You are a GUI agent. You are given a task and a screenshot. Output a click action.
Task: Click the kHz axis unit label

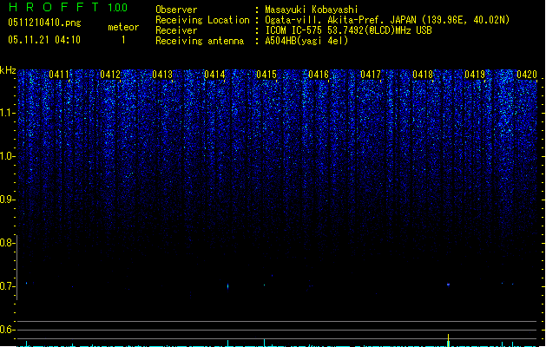coord(8,70)
